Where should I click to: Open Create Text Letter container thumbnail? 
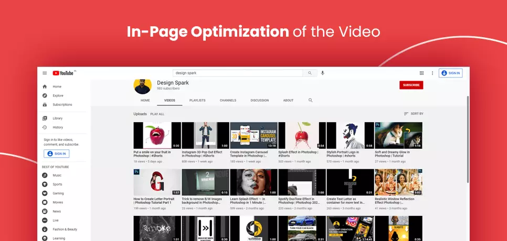350,182
